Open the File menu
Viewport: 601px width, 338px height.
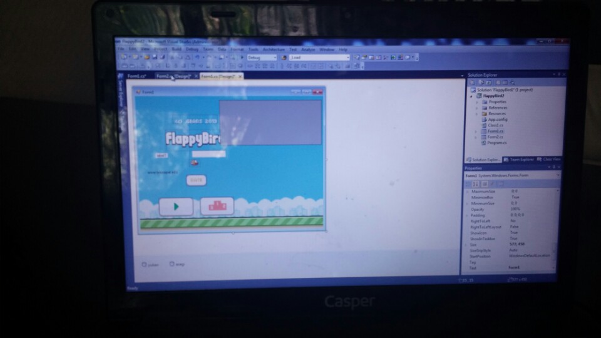pyautogui.click(x=121, y=49)
